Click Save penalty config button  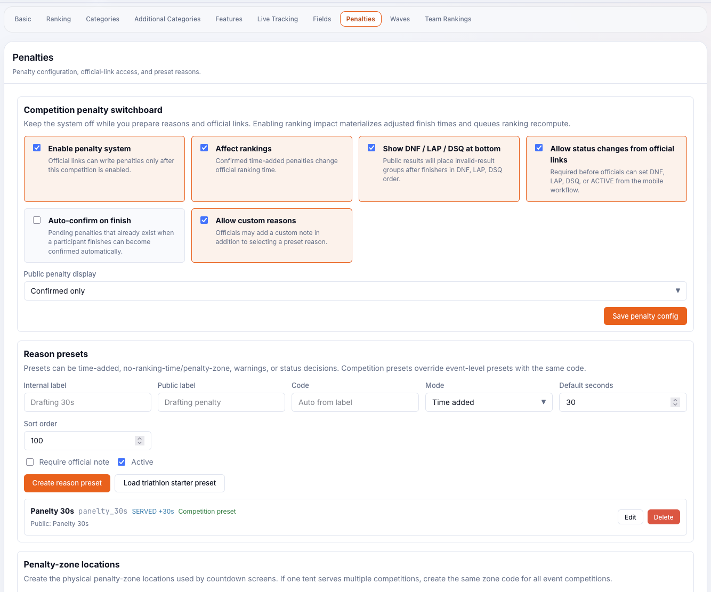tap(645, 316)
